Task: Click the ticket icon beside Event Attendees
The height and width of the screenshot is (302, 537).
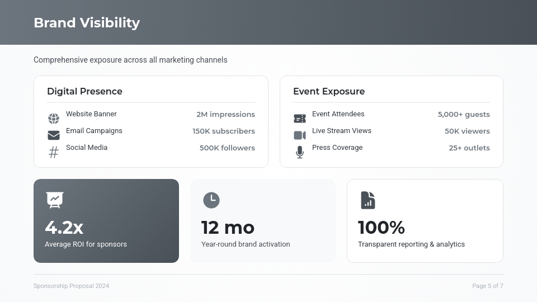Action: [300, 119]
